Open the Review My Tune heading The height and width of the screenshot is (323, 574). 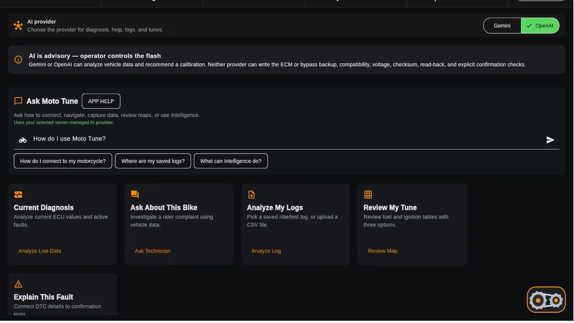(x=390, y=208)
